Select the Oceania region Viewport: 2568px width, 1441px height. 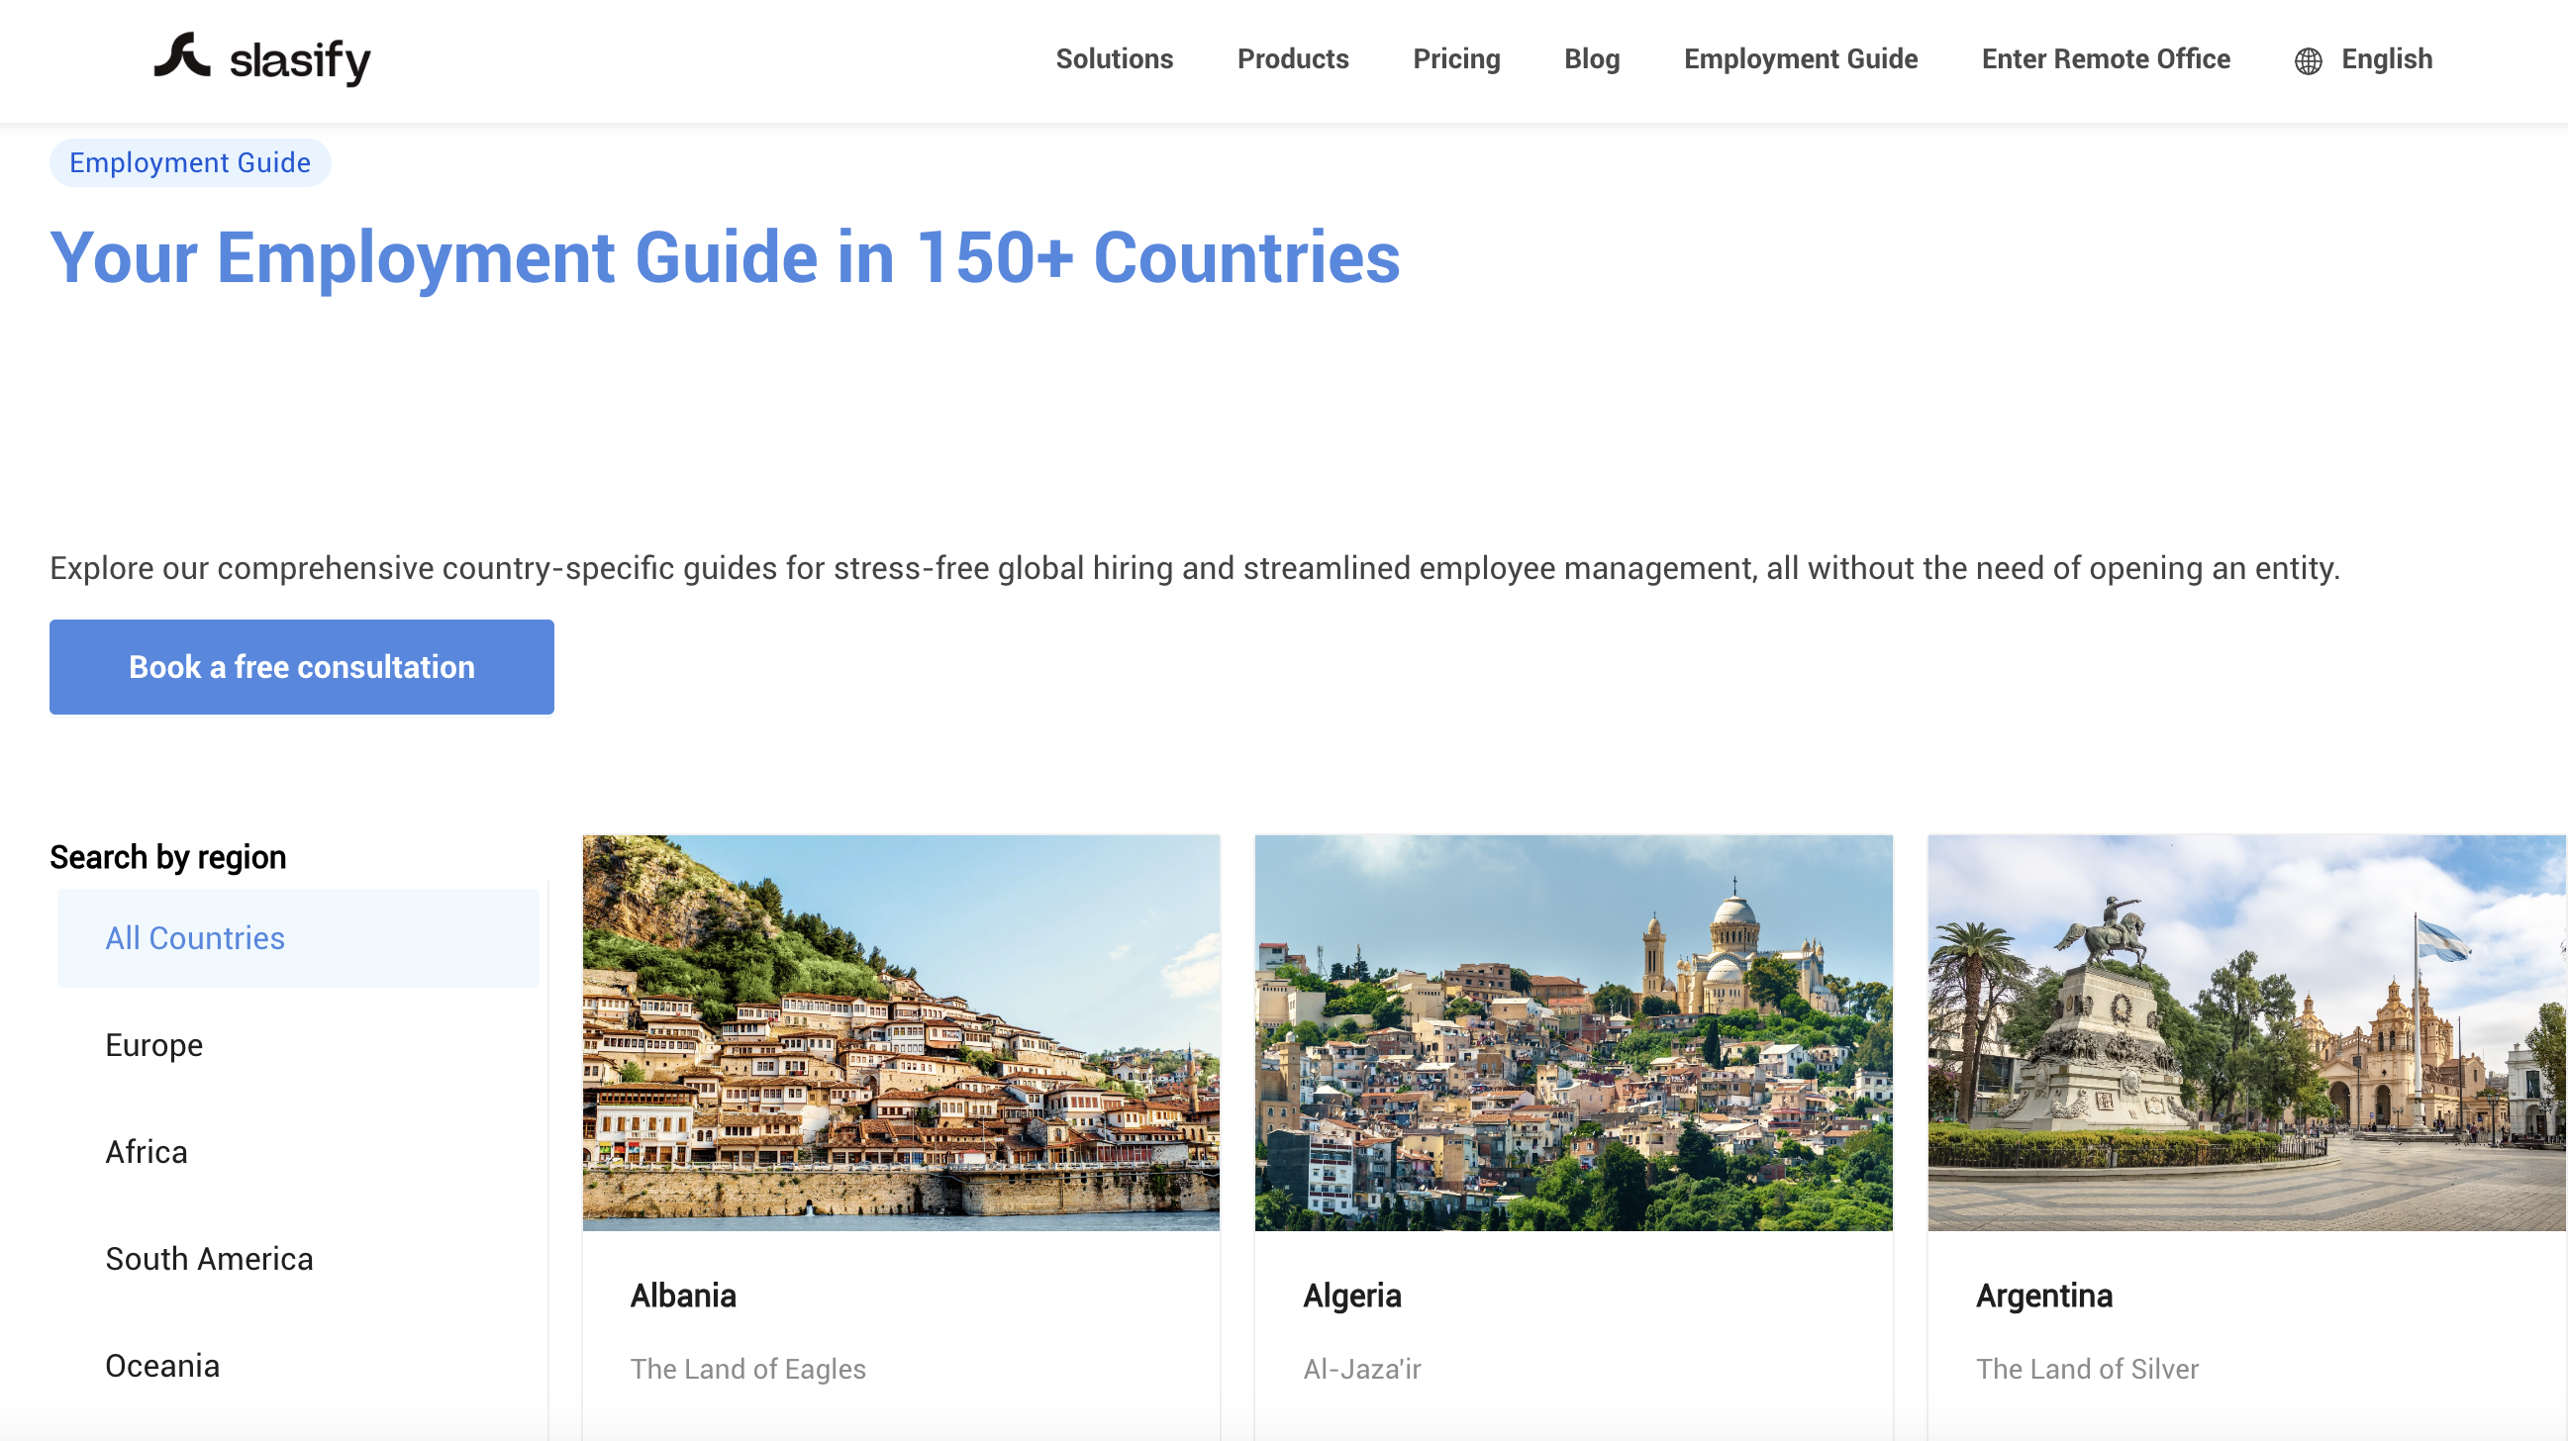click(162, 1365)
